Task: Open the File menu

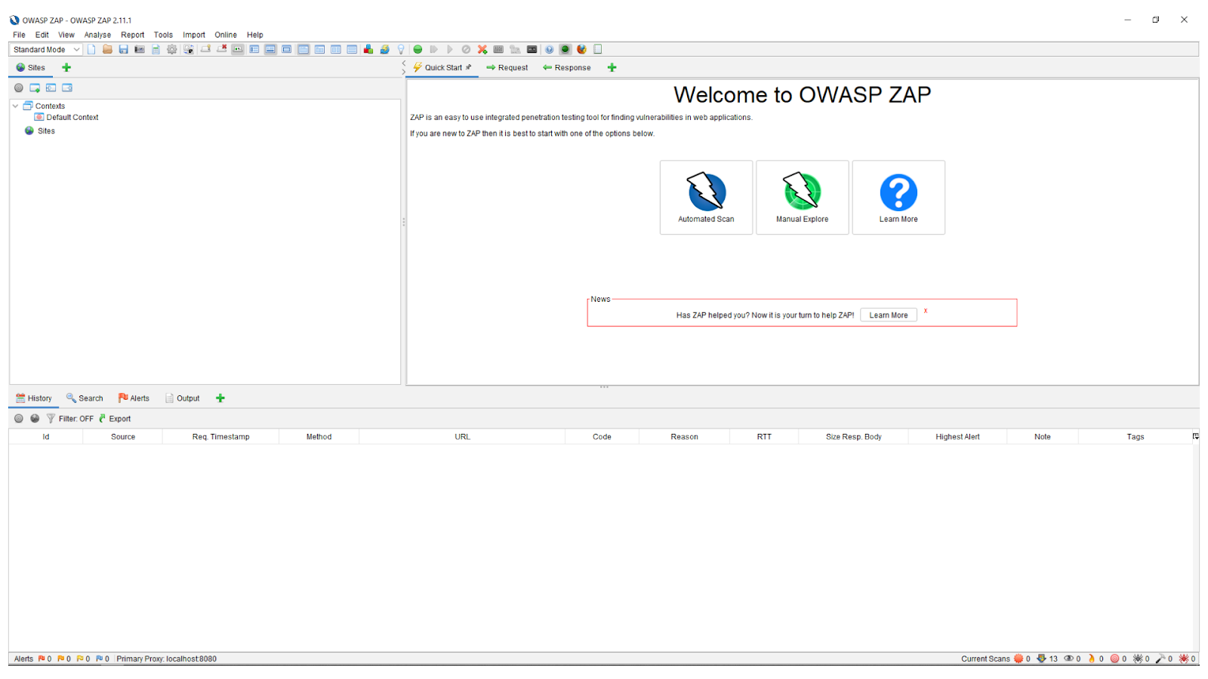Action: tap(19, 35)
